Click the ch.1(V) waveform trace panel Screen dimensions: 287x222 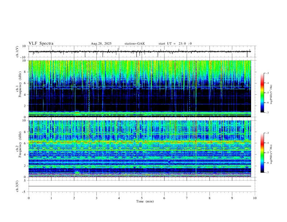(x=142, y=52)
